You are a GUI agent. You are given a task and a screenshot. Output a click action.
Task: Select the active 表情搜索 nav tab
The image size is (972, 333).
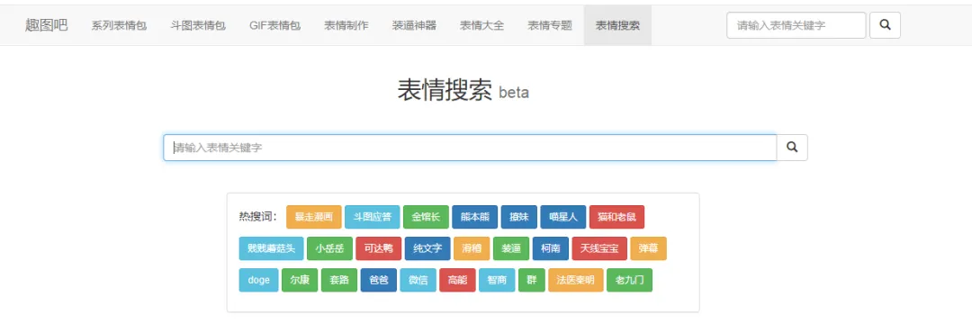click(617, 25)
